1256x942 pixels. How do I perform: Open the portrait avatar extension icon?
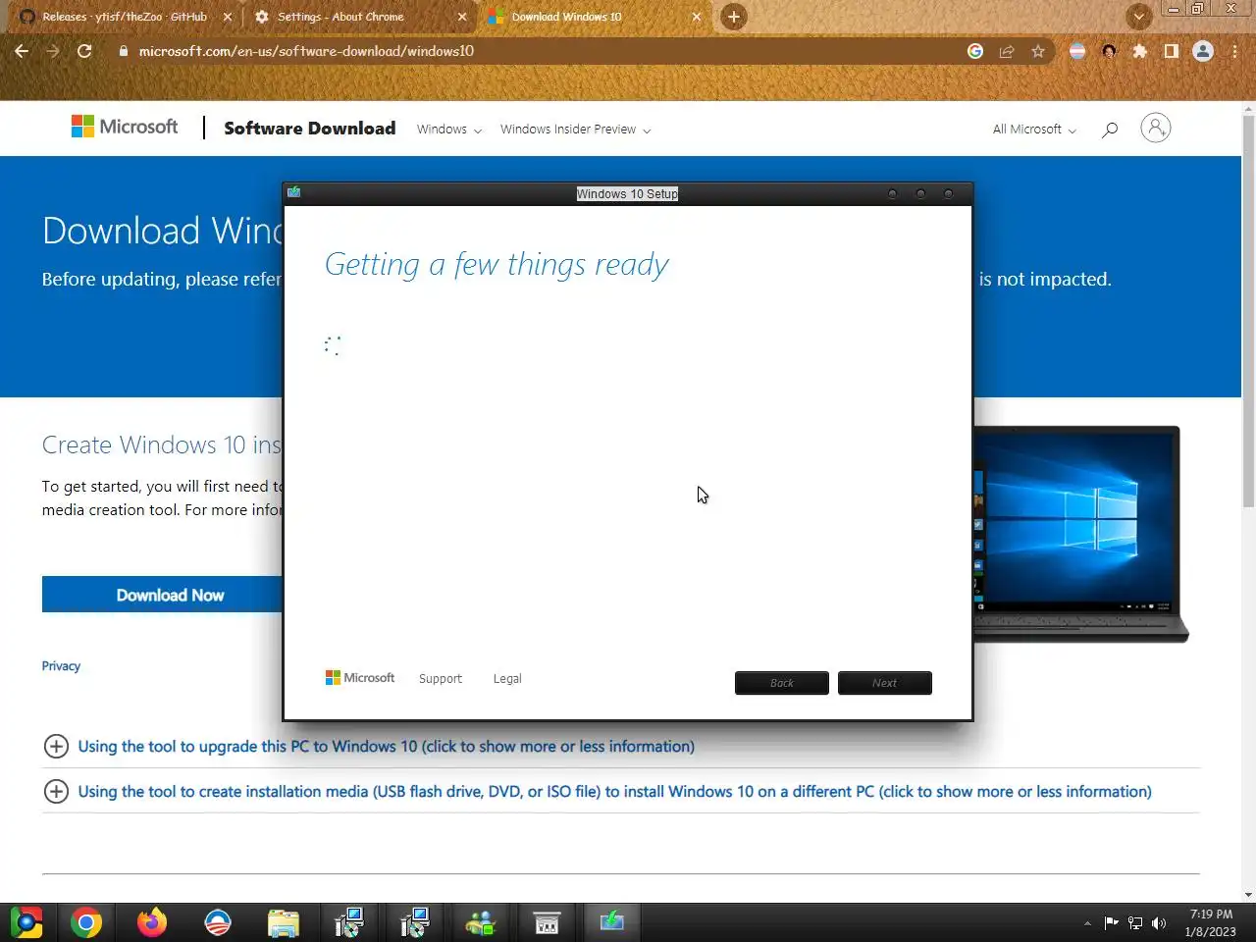point(1109,51)
